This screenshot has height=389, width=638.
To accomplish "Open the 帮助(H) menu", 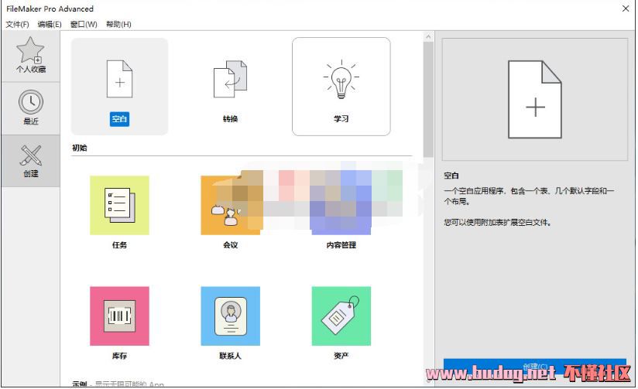I will click(x=118, y=25).
